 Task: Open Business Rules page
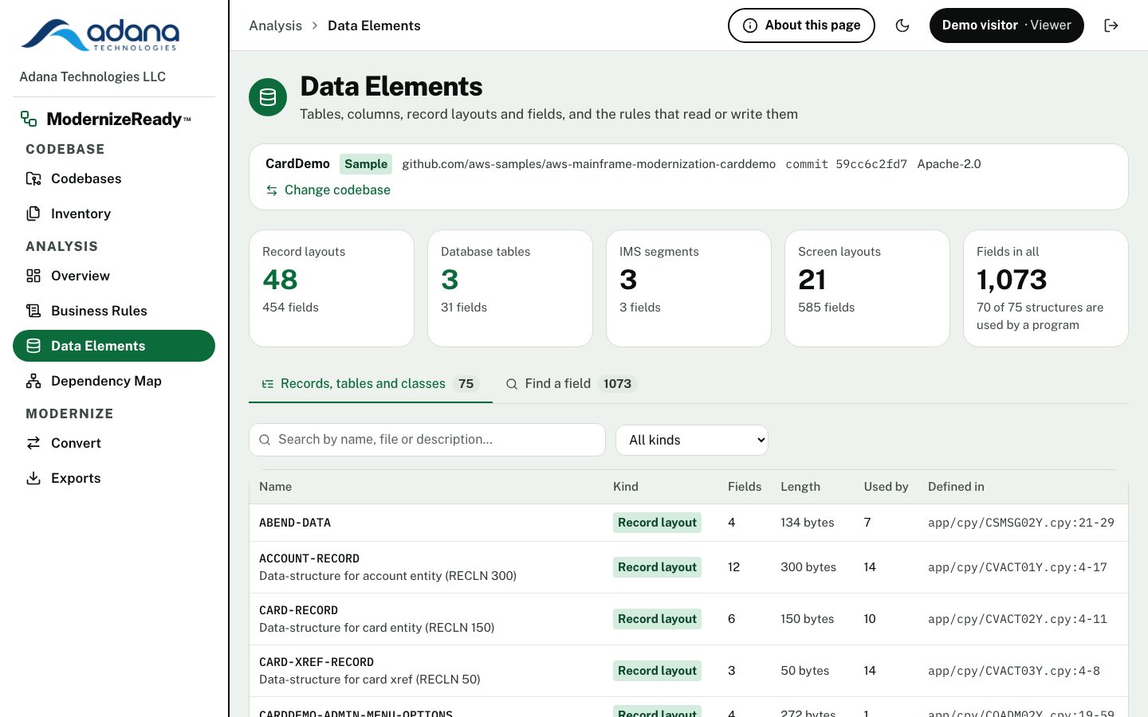click(114, 311)
